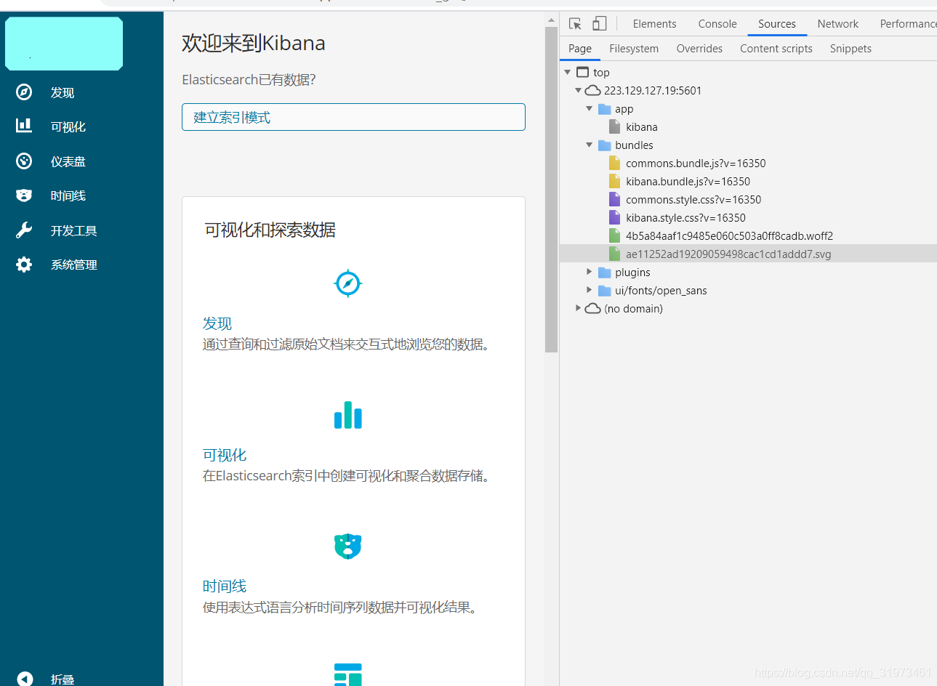The height and width of the screenshot is (686, 937).
Task: Select the Filesystem sub-tab
Action: [x=634, y=49]
